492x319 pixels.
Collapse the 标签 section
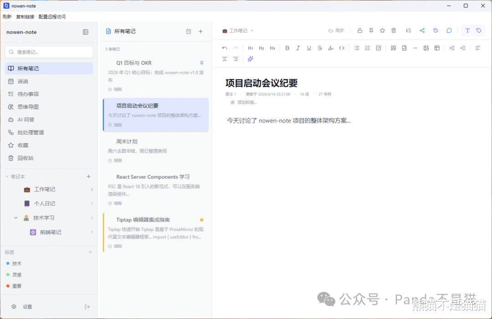pos(90,252)
